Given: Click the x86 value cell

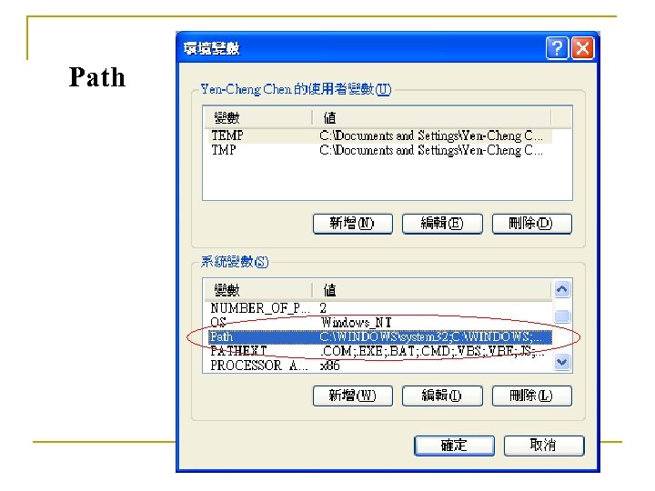Looking at the screenshot, I should [x=329, y=366].
